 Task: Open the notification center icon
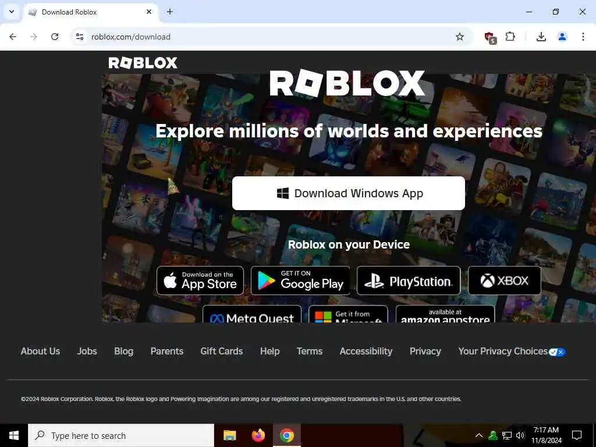click(577, 435)
